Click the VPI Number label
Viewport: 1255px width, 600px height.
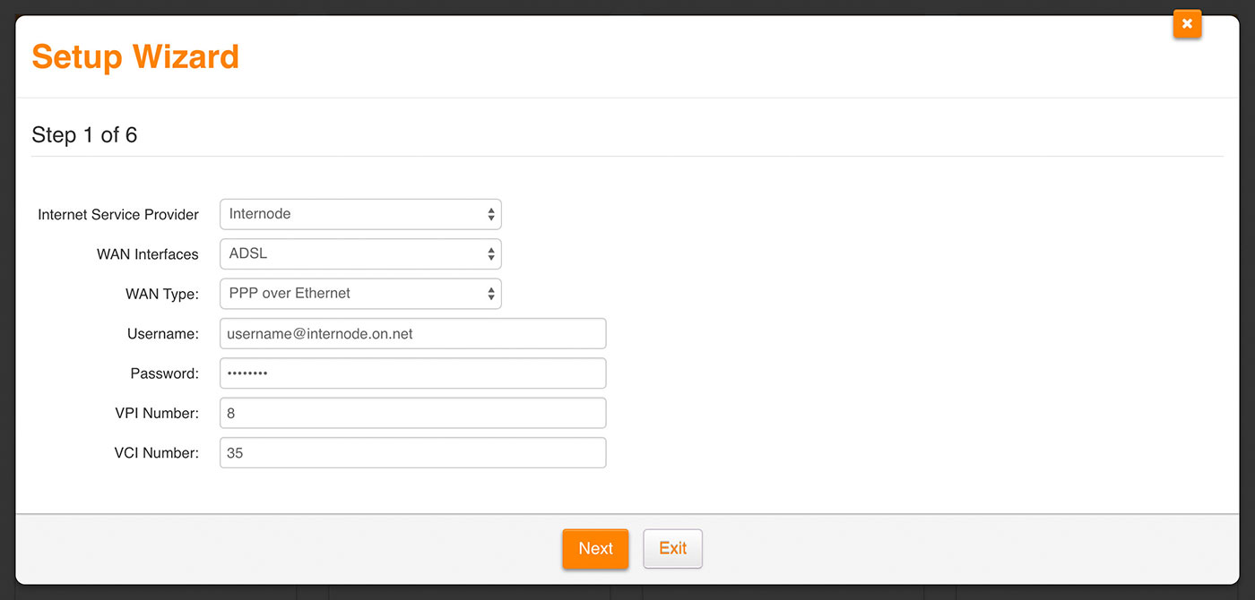click(157, 414)
